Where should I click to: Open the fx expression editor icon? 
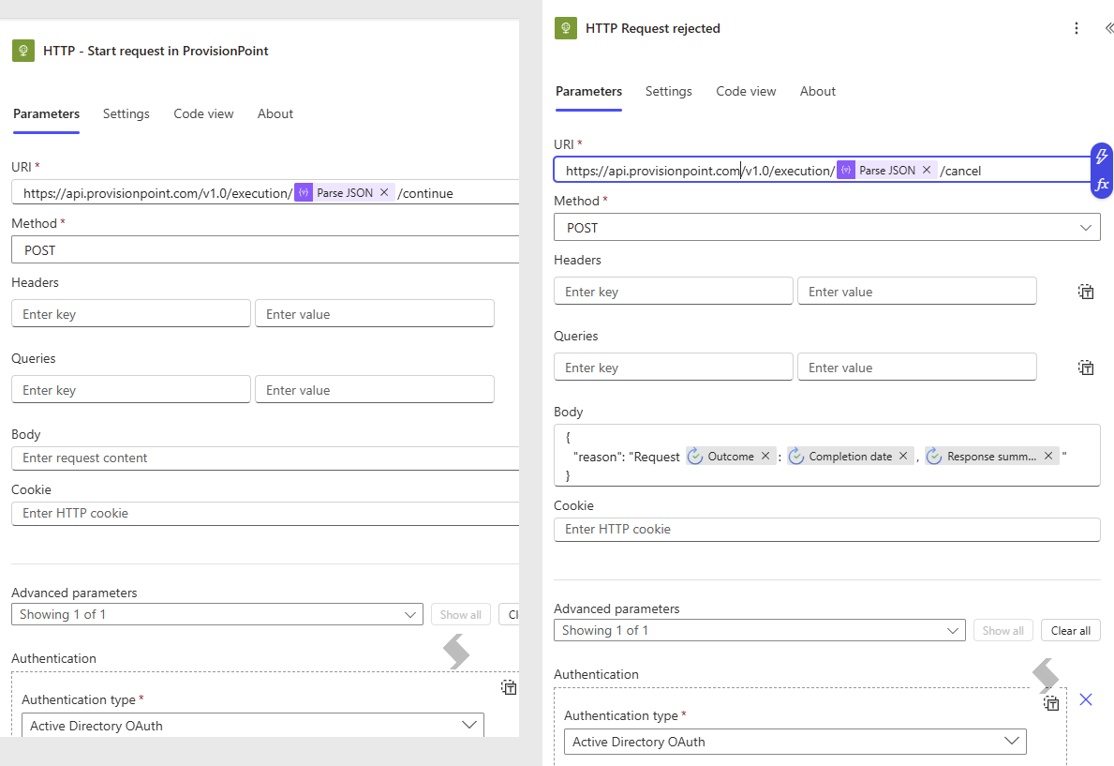pos(1102,185)
